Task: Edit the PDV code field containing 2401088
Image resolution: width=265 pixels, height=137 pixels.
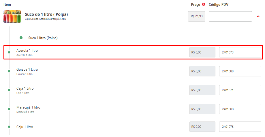Action: coord(240,71)
